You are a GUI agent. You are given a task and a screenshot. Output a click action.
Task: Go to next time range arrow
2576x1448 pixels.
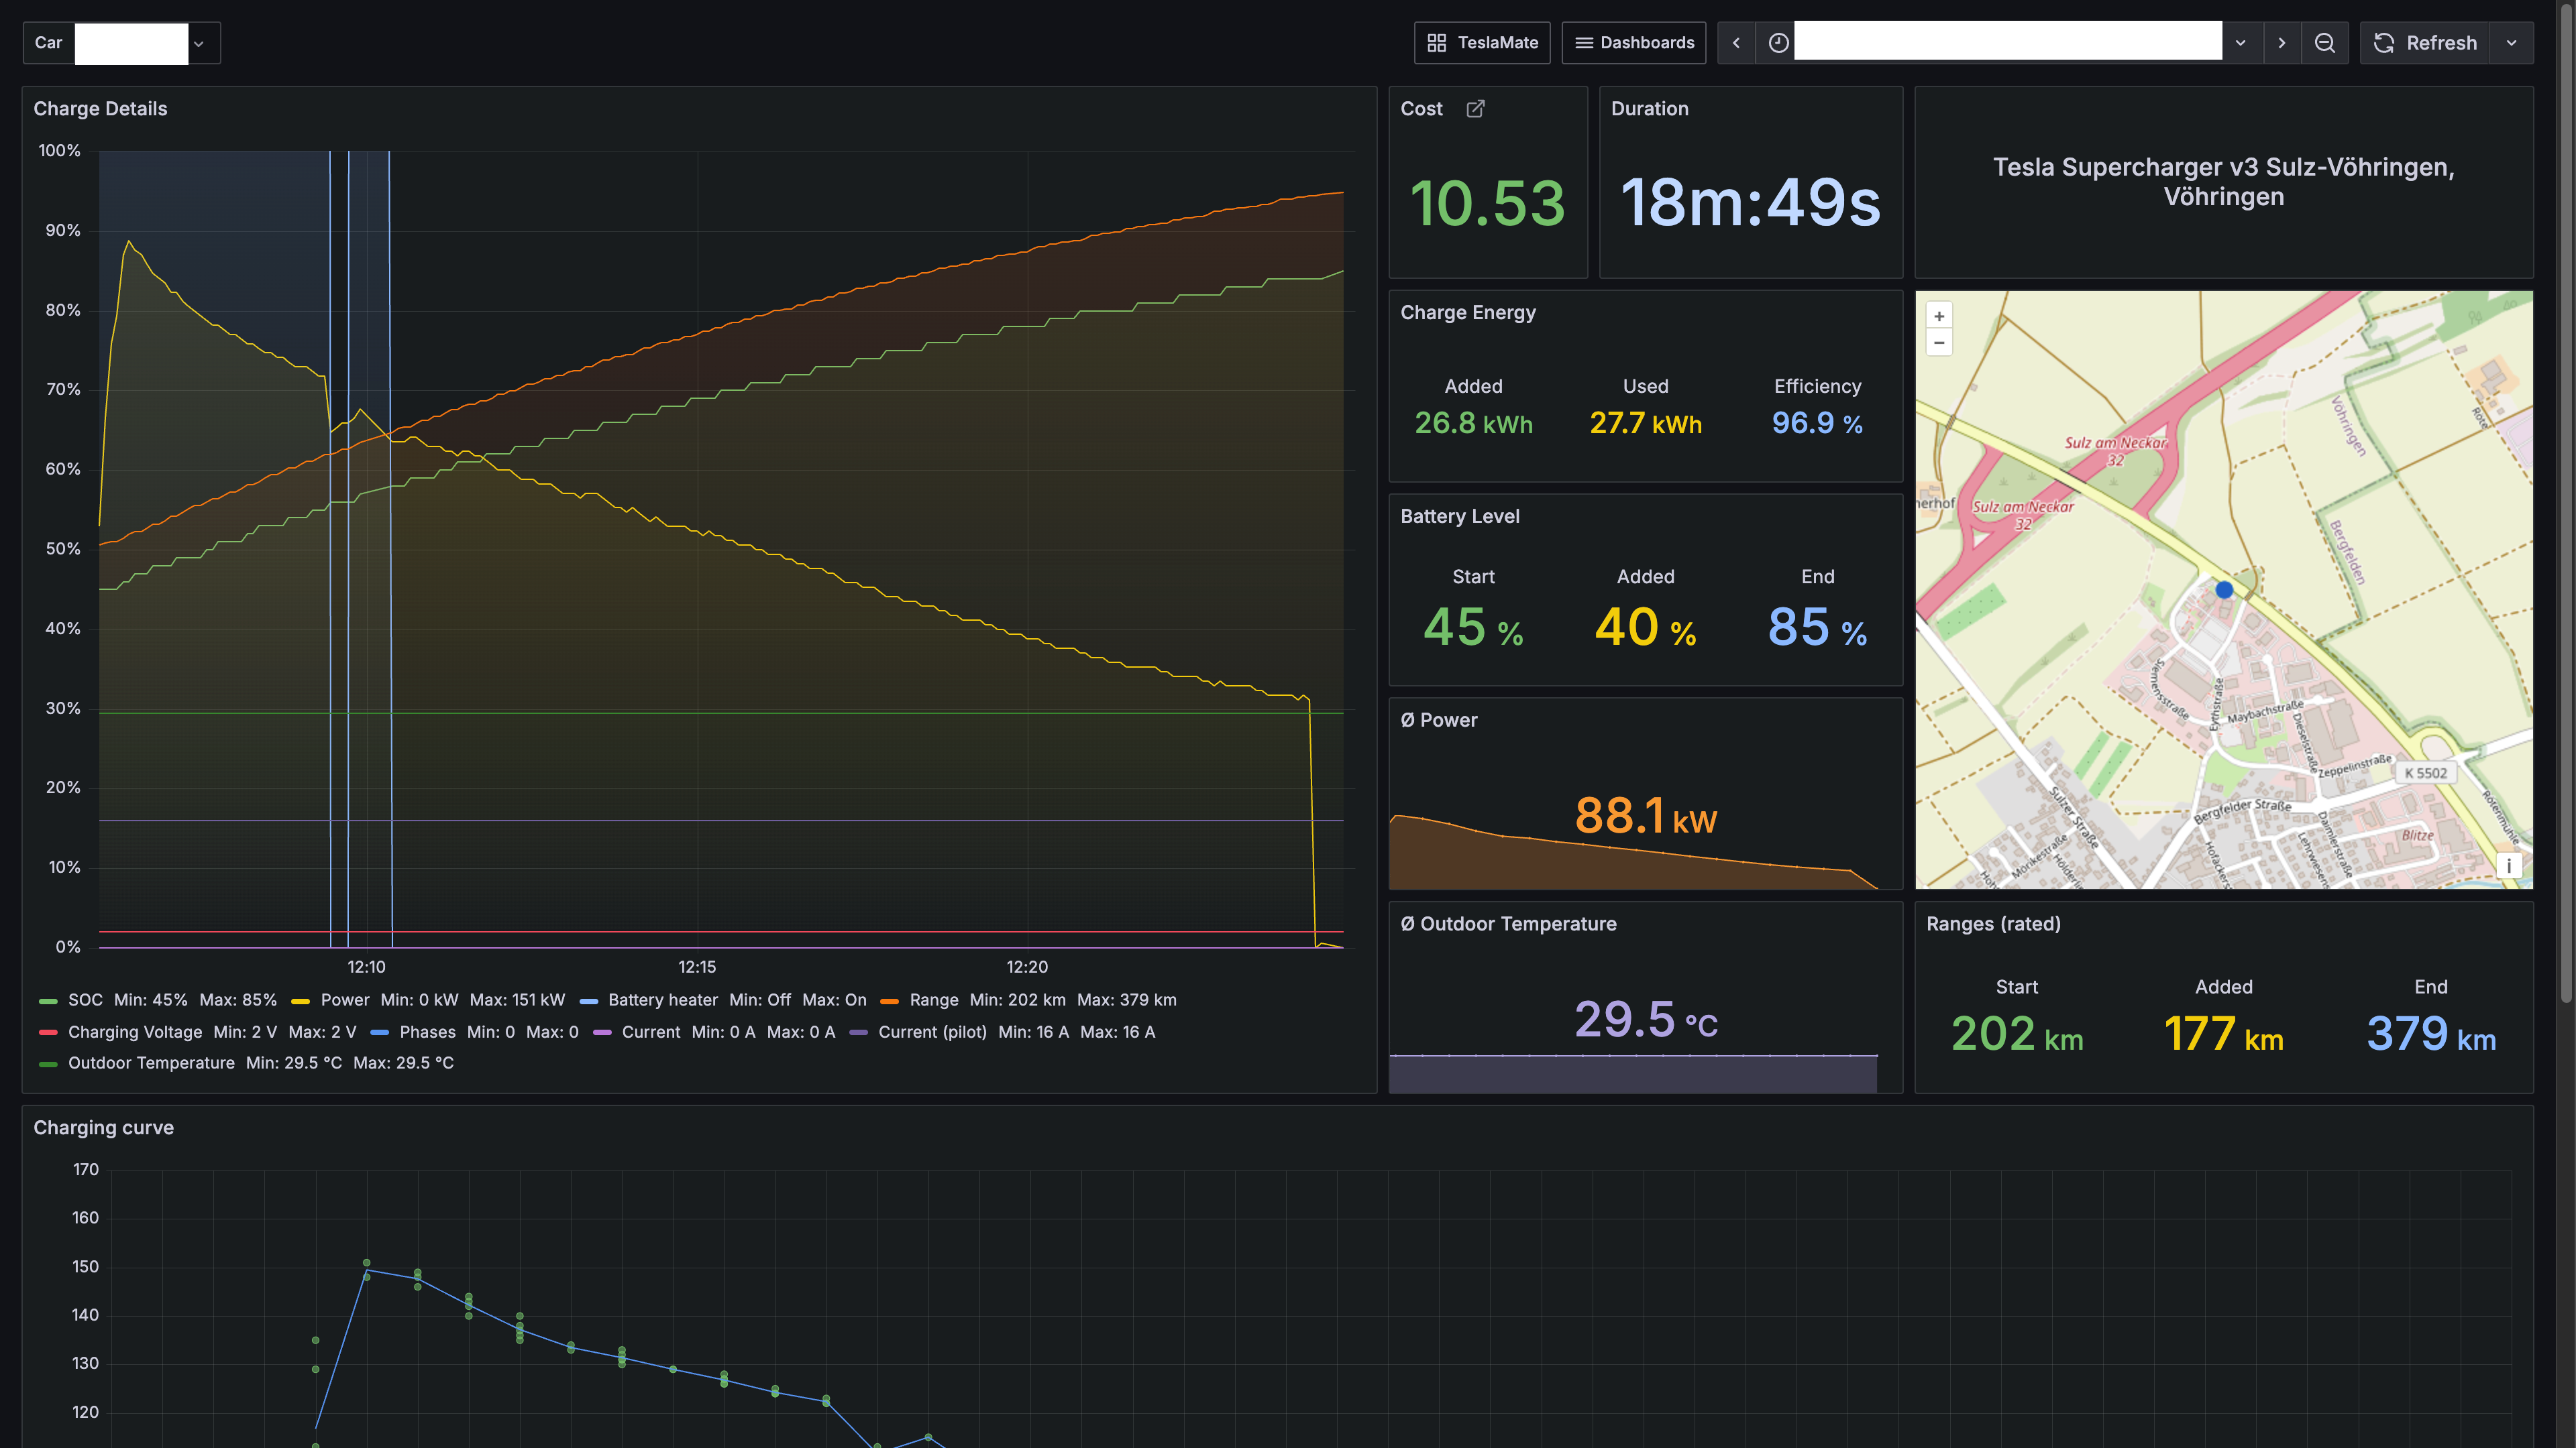click(2281, 43)
